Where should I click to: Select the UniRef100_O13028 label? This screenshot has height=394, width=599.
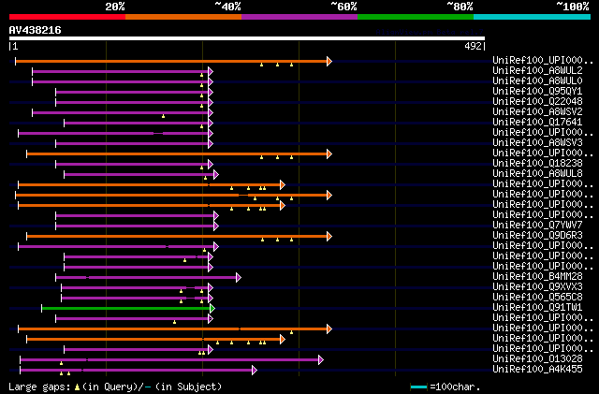(x=537, y=359)
